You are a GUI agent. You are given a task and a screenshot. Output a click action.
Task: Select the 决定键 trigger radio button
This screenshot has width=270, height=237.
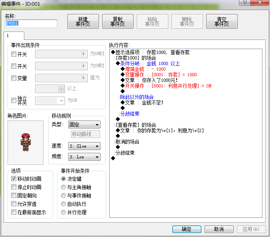[x=63, y=179]
